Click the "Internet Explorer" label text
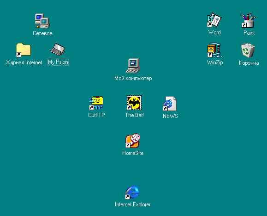 tap(133, 204)
